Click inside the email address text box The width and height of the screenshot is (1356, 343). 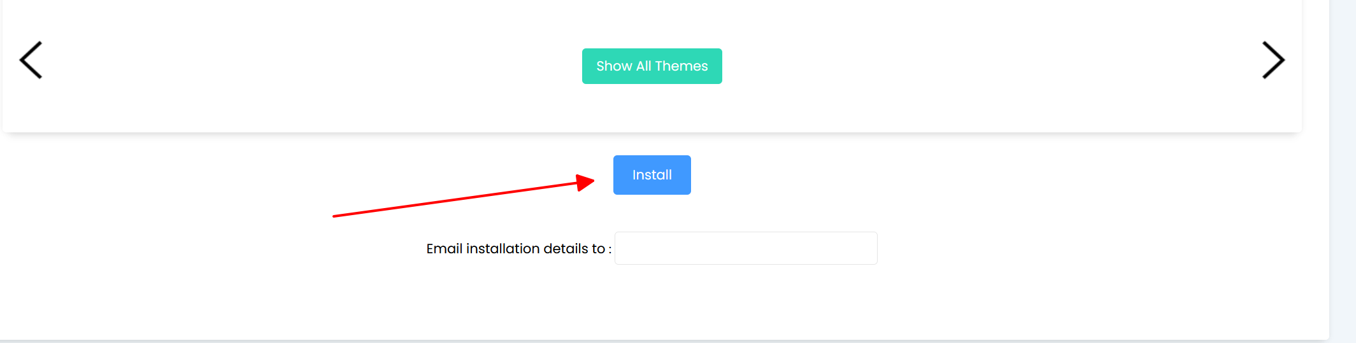pyautogui.click(x=746, y=248)
